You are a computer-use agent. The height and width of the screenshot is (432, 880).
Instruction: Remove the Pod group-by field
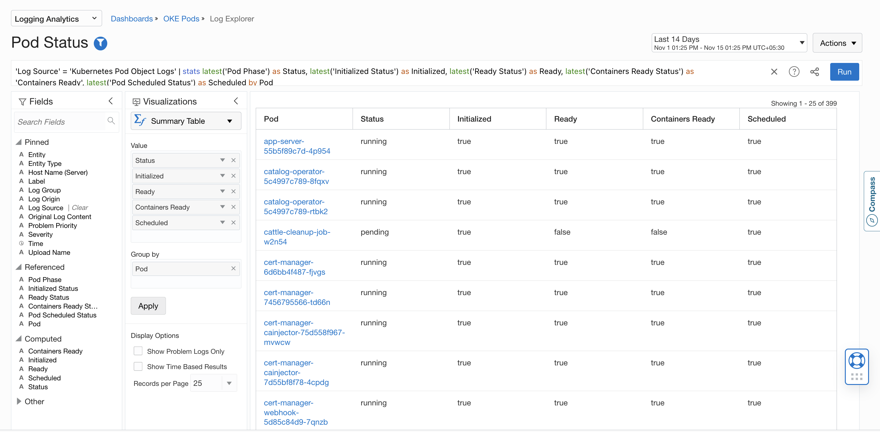pos(234,269)
